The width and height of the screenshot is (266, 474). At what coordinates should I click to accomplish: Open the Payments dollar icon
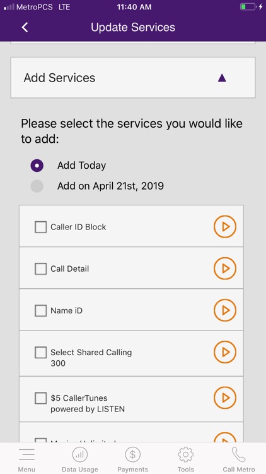pos(133,454)
